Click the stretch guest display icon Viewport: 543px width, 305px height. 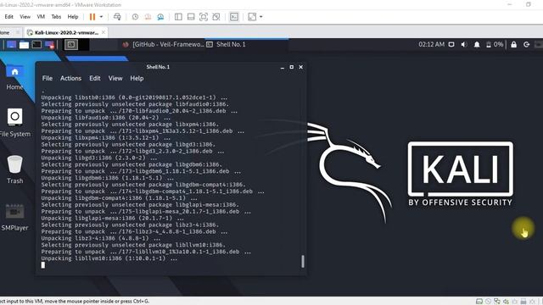(x=252, y=17)
